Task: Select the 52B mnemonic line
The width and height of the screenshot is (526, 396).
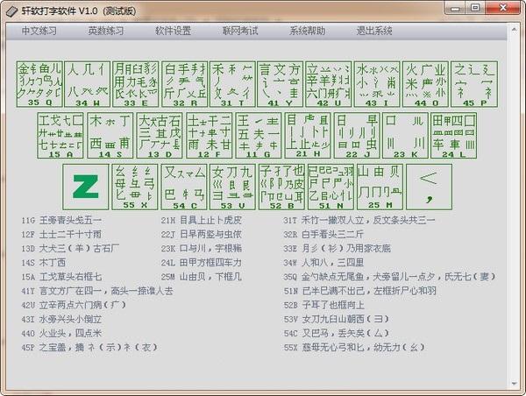Action: coord(323,305)
